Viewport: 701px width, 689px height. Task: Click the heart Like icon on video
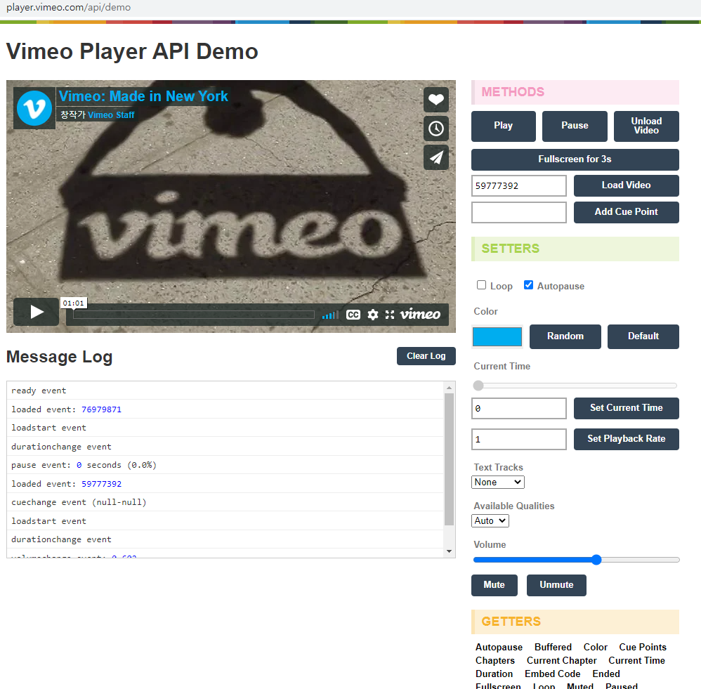click(436, 100)
